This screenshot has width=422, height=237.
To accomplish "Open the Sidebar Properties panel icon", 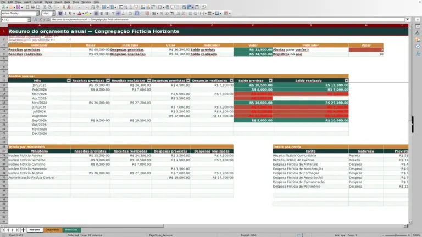I will (x=418, y=26).
